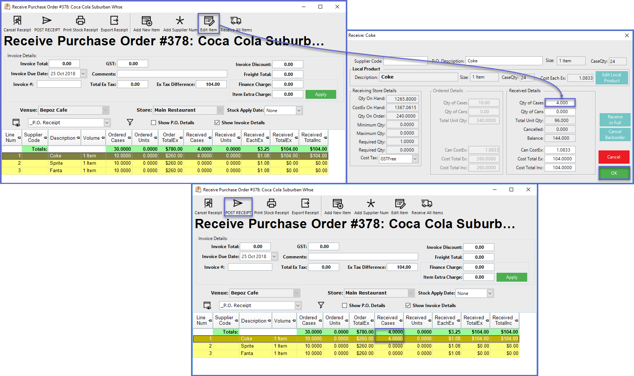The height and width of the screenshot is (376, 634).
Task: Open Cost Tax GSTFree dropdown in Receive dialog
Action: (x=415, y=159)
